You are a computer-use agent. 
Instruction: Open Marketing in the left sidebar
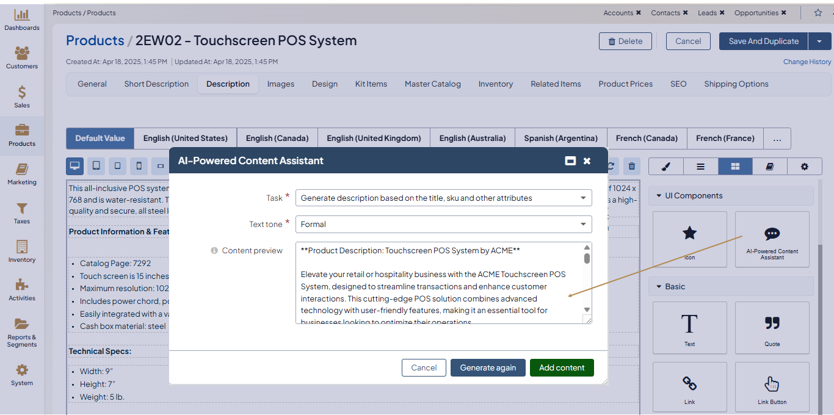tap(22, 175)
